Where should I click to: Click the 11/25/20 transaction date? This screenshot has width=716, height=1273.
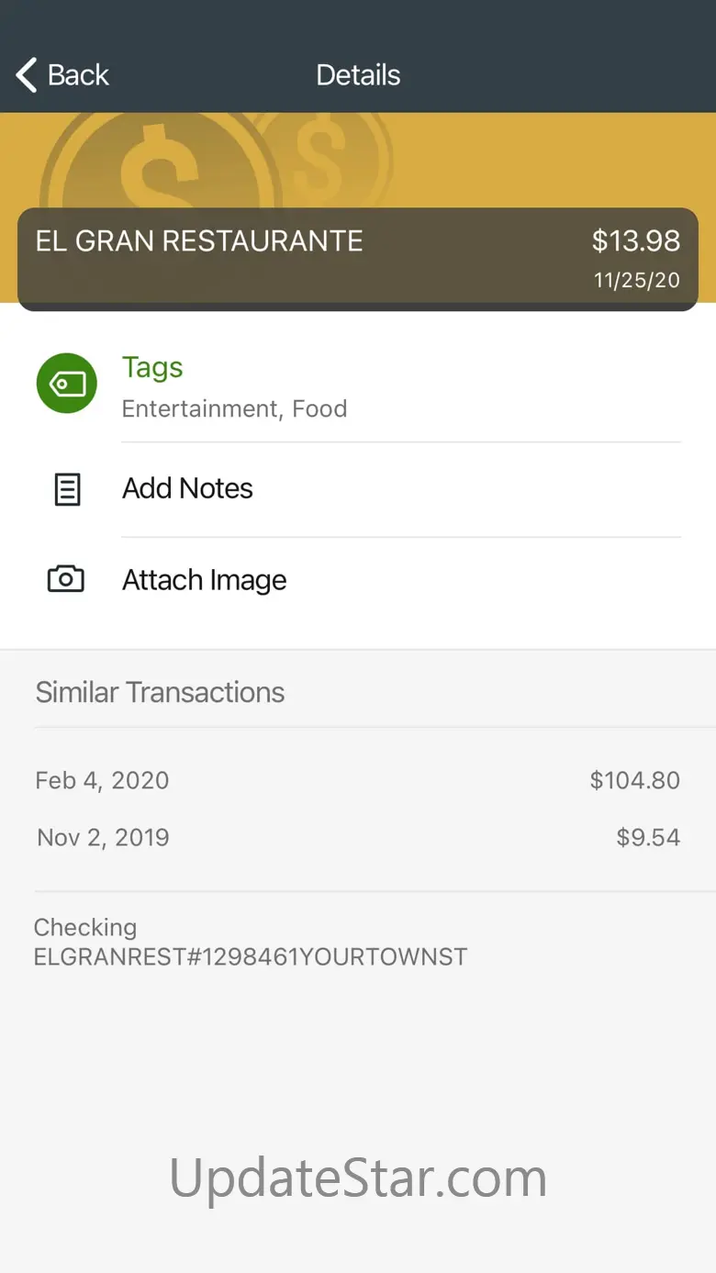[637, 281]
